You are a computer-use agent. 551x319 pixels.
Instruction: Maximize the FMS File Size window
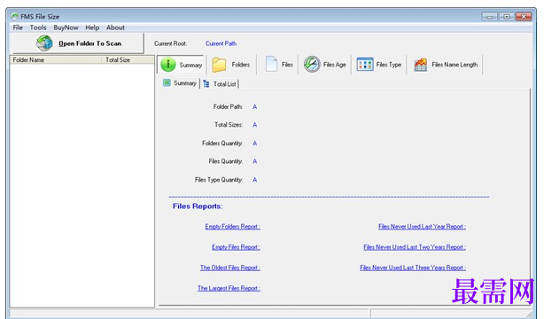[x=507, y=17]
